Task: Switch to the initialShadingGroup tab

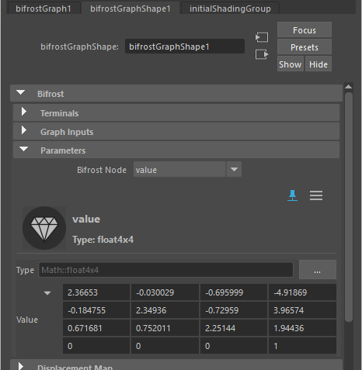Action: [x=230, y=9]
